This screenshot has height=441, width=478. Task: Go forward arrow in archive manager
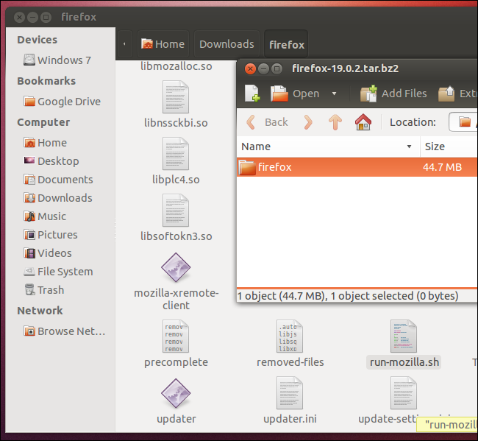tap(308, 122)
